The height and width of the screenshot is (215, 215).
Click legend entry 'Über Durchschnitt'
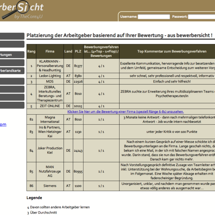43,212
